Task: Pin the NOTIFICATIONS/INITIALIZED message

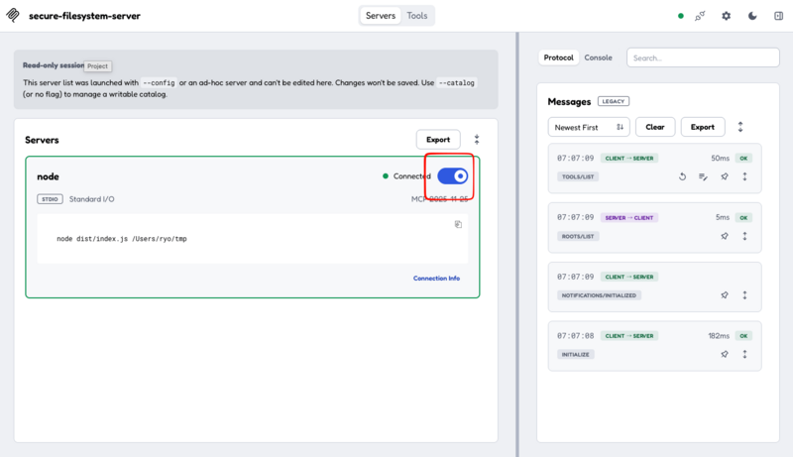Action: [x=725, y=295]
